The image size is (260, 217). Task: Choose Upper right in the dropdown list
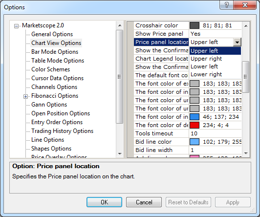pos(215,59)
